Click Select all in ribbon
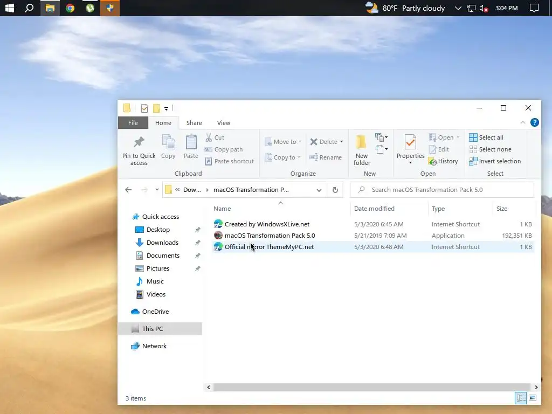The height and width of the screenshot is (414, 552). (x=486, y=137)
